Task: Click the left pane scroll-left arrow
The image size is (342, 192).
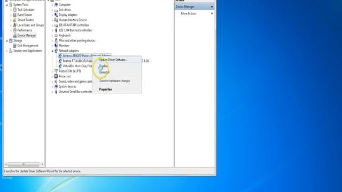Action: coord(6,164)
